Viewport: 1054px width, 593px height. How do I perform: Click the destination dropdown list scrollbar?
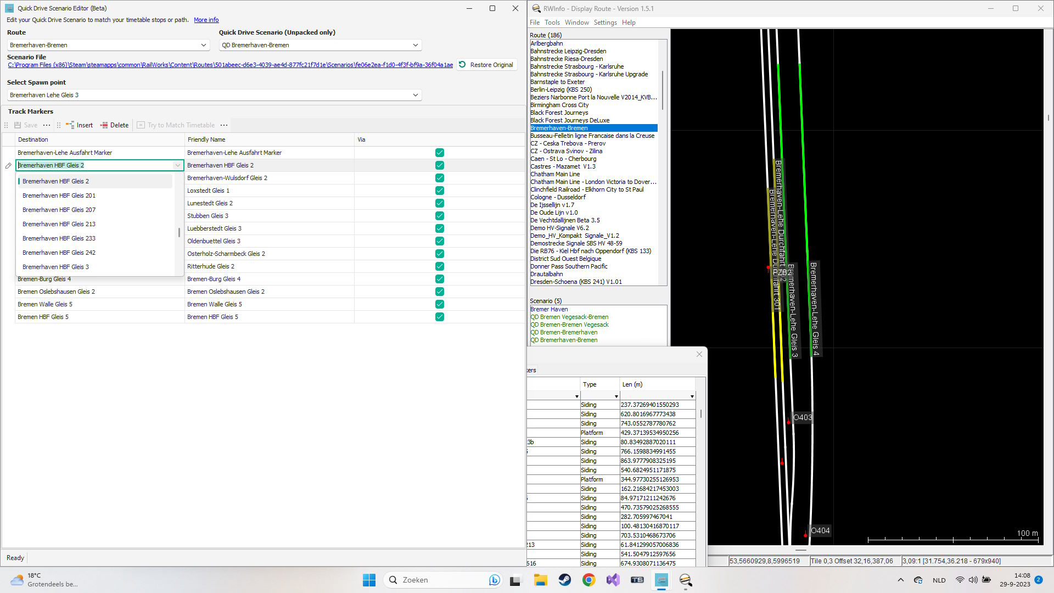(179, 233)
